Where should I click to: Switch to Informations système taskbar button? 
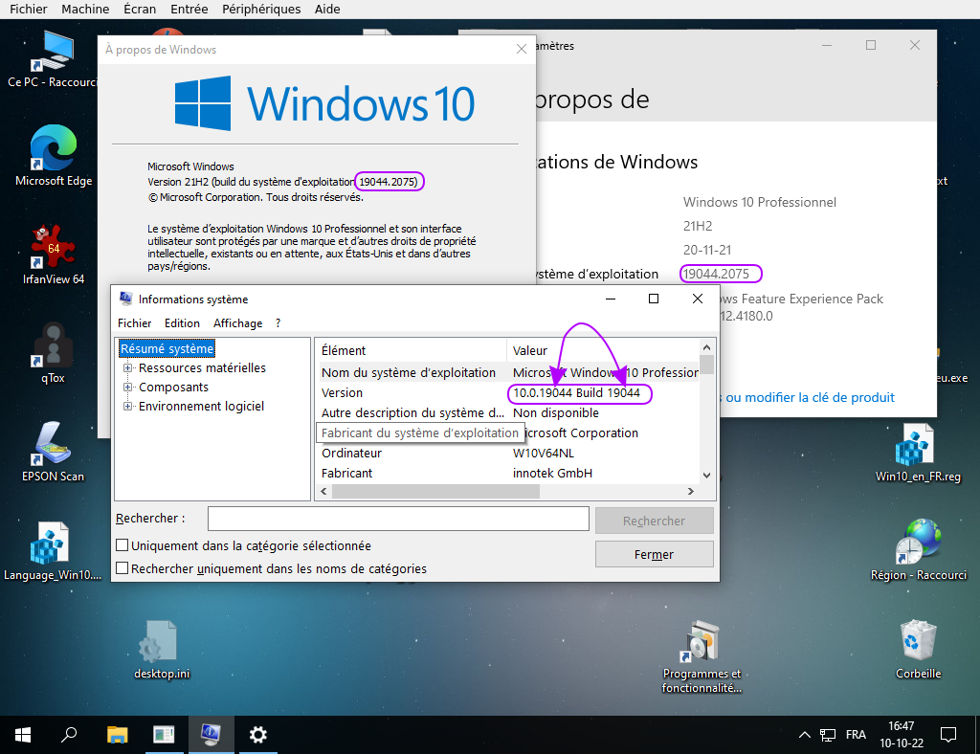211,735
